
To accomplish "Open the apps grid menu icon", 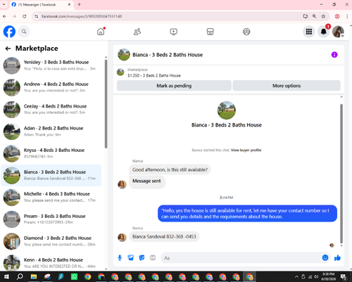I will pyautogui.click(x=309, y=32).
